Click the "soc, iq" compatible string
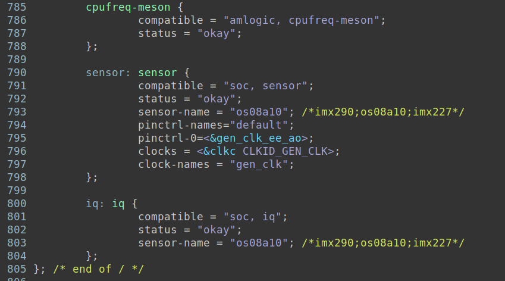Image resolution: width=505 pixels, height=281 pixels. coord(252,217)
